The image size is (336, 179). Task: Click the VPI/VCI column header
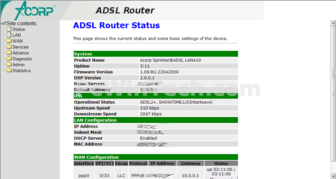click(104, 163)
